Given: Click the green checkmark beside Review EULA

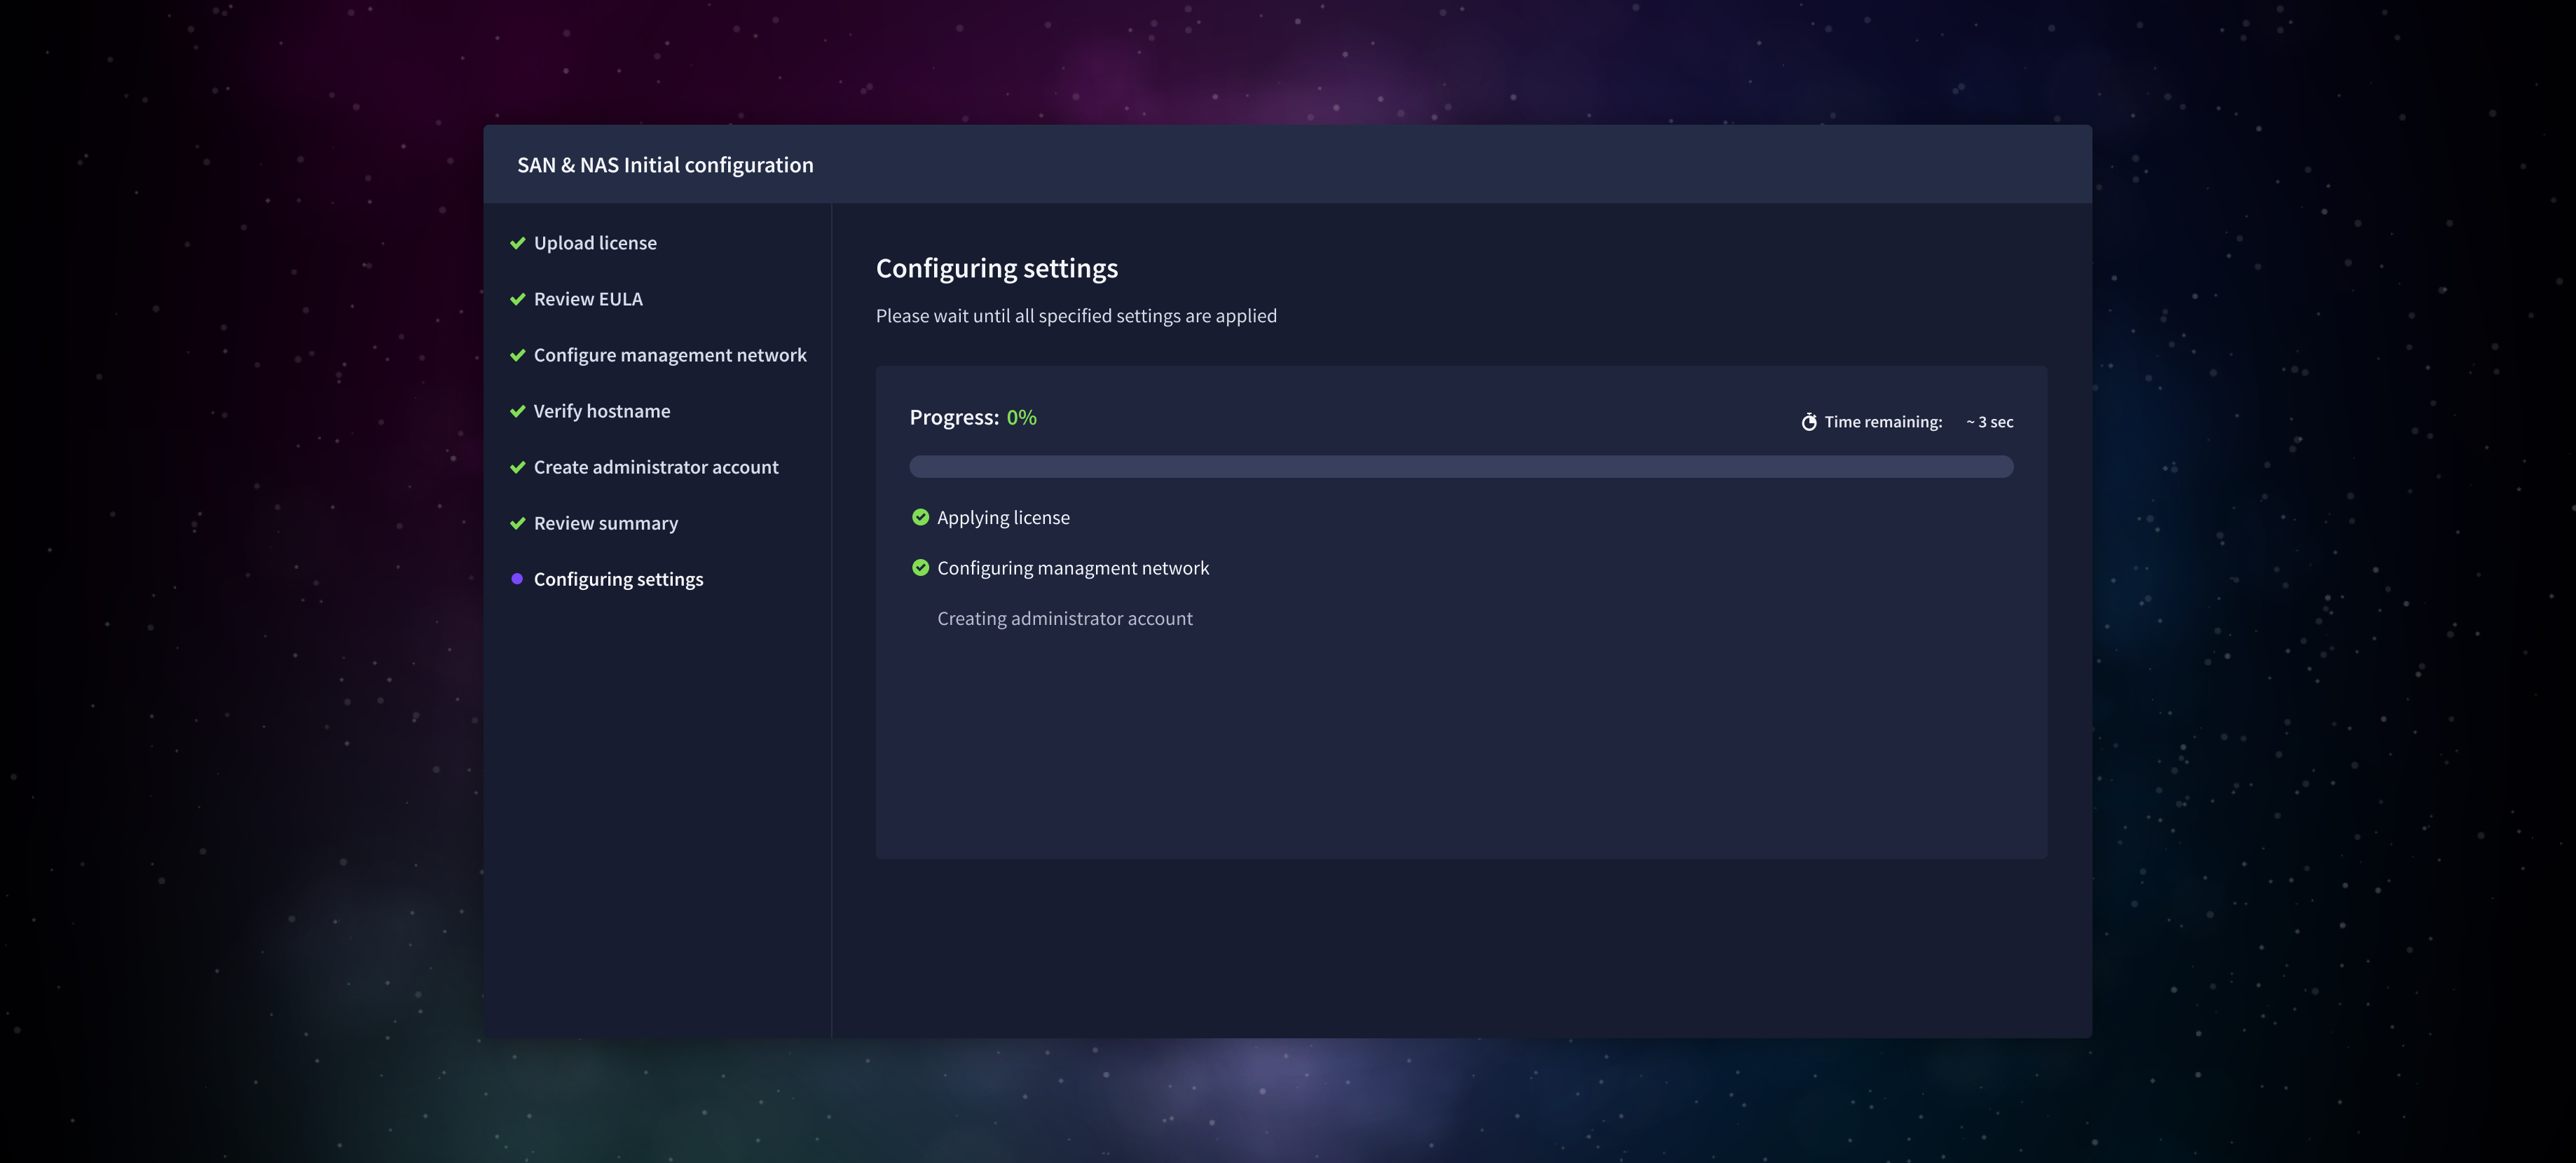Looking at the screenshot, I should coord(517,299).
